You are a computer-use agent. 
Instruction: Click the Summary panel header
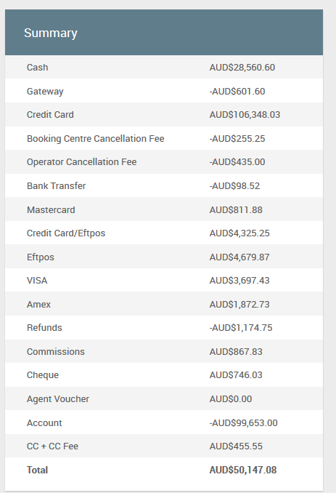click(164, 33)
